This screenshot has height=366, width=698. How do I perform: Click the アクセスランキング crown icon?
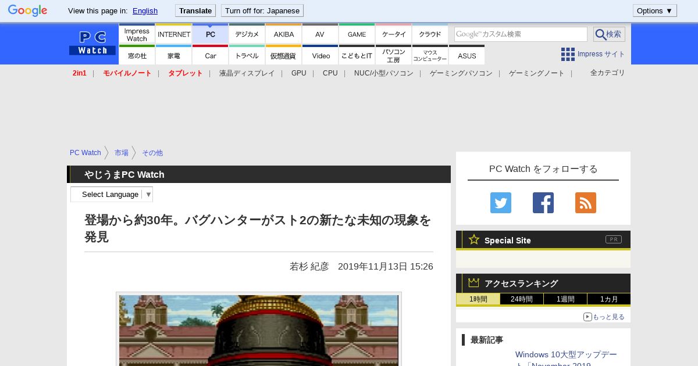coord(474,282)
